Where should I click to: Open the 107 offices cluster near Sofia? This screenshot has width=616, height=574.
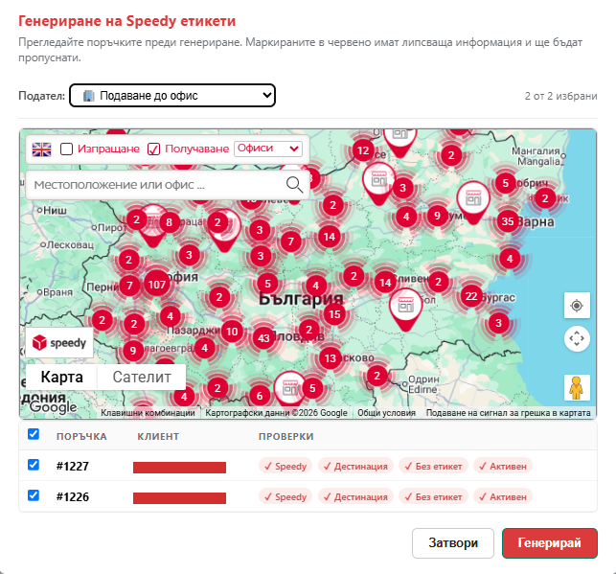click(x=157, y=284)
